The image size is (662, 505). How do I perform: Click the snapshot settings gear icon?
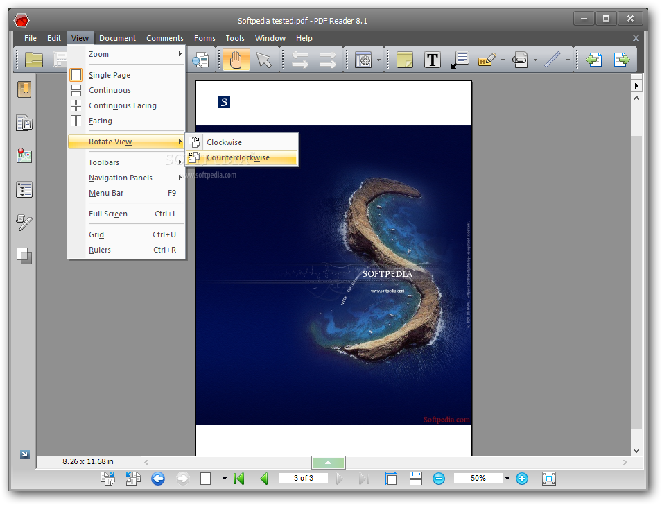point(363,60)
